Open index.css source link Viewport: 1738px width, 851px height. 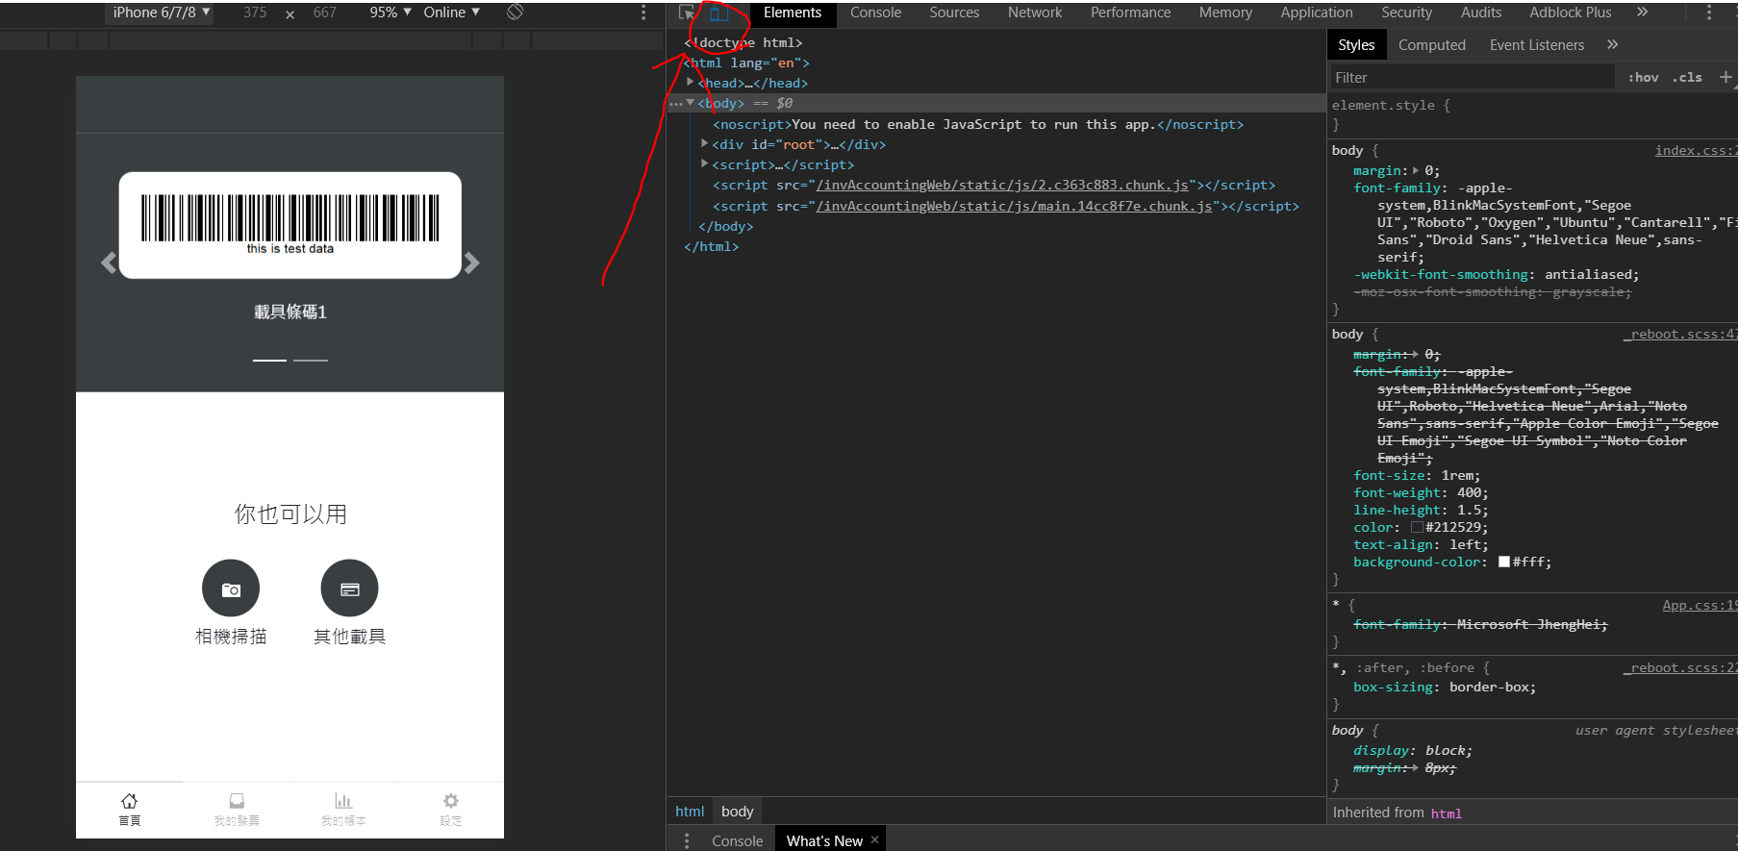[x=1696, y=150]
